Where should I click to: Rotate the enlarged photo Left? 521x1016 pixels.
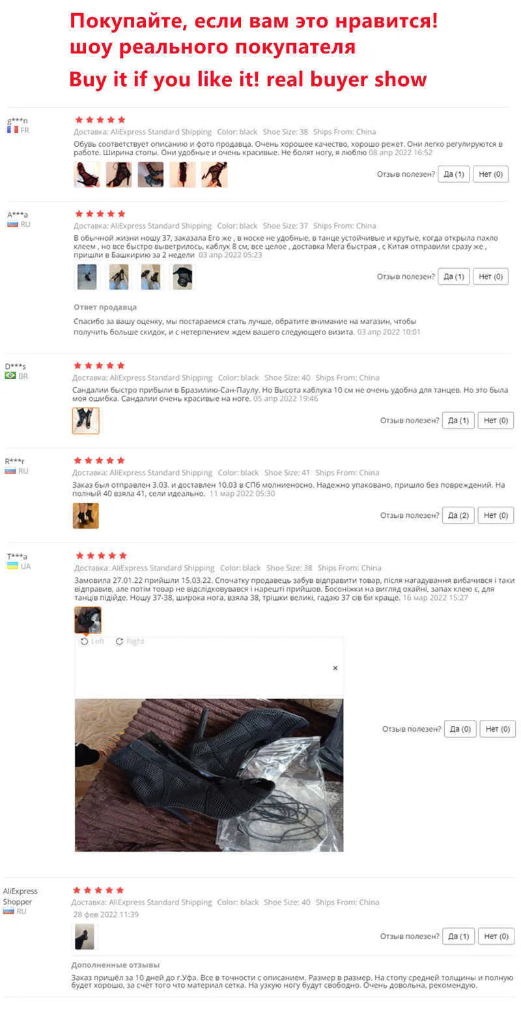(92, 641)
